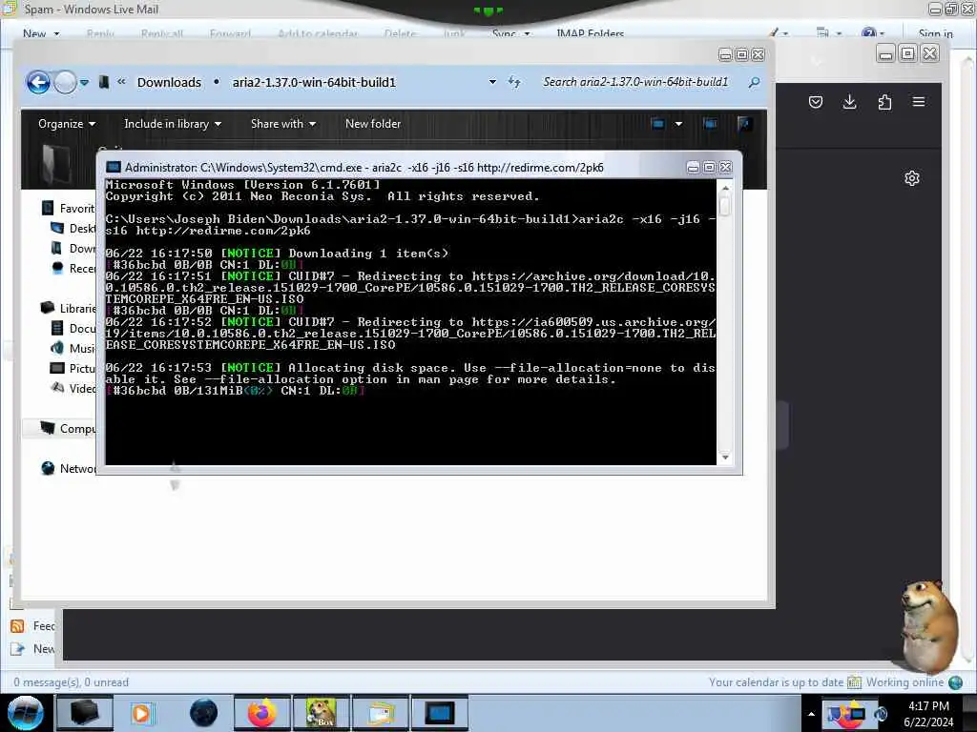Select Computer in the navigation pane
Image resolution: width=977 pixels, height=732 pixels.
(x=68, y=428)
